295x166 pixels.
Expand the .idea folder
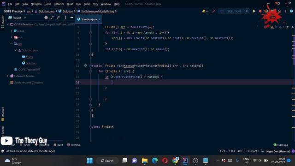[12, 31]
